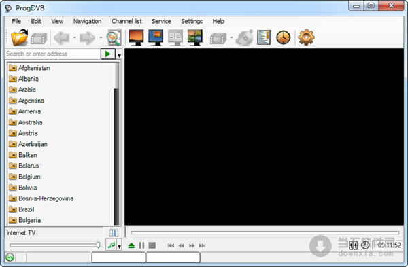Select the Argentina folder

27,101
